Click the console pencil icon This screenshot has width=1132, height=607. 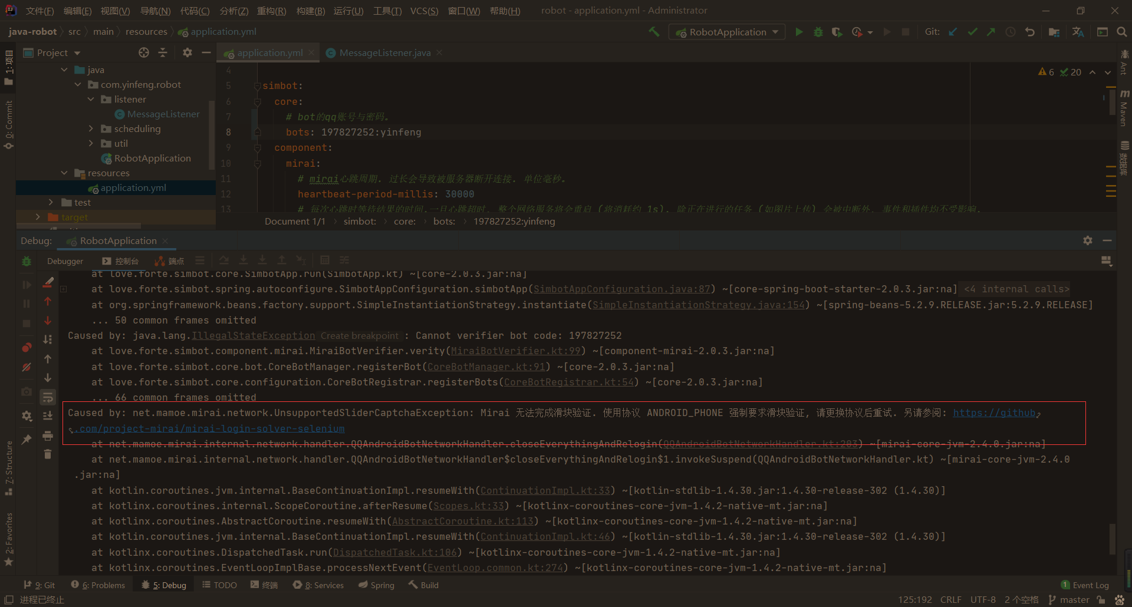[48, 282]
